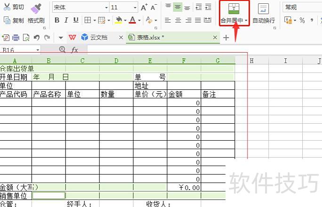The height and width of the screenshot is (207, 322).
Task: Click into the formula bar input
Action: (x=204, y=50)
